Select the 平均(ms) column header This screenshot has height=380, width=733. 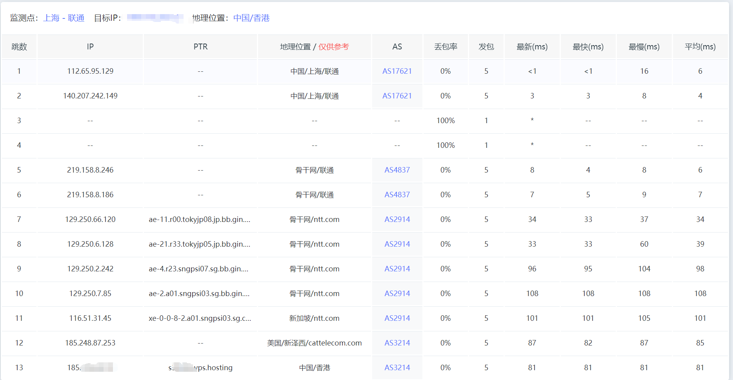(700, 47)
